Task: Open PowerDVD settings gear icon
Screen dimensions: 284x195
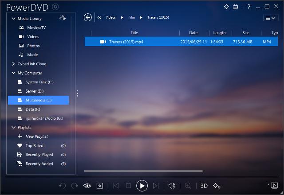Action: [x=226, y=7]
